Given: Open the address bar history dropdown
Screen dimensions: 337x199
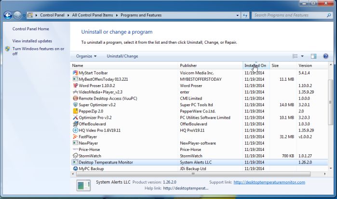Looking at the screenshot, I should (x=237, y=15).
